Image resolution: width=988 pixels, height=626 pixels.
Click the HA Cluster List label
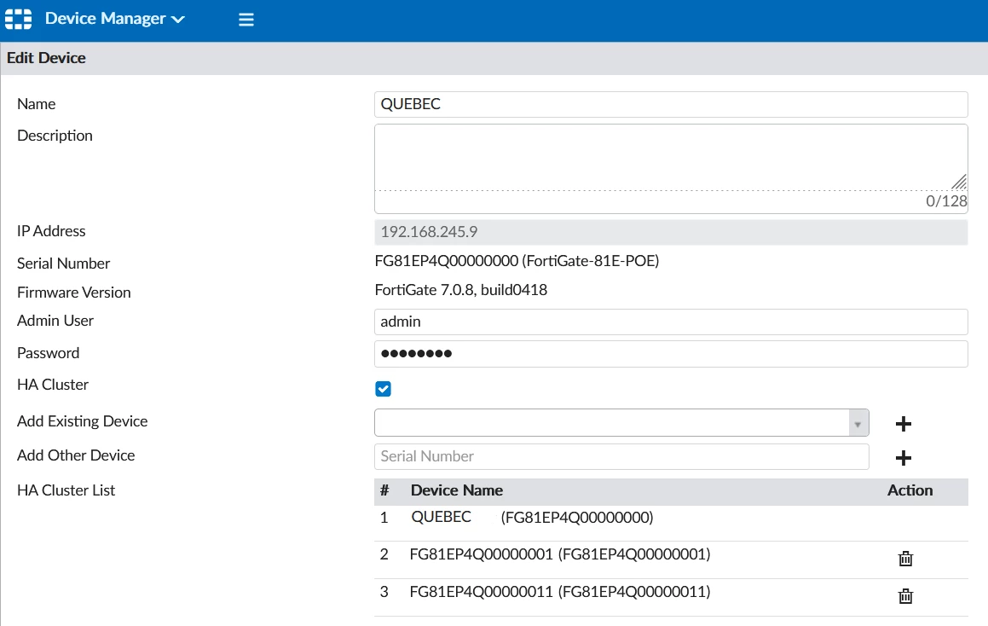[x=66, y=490]
